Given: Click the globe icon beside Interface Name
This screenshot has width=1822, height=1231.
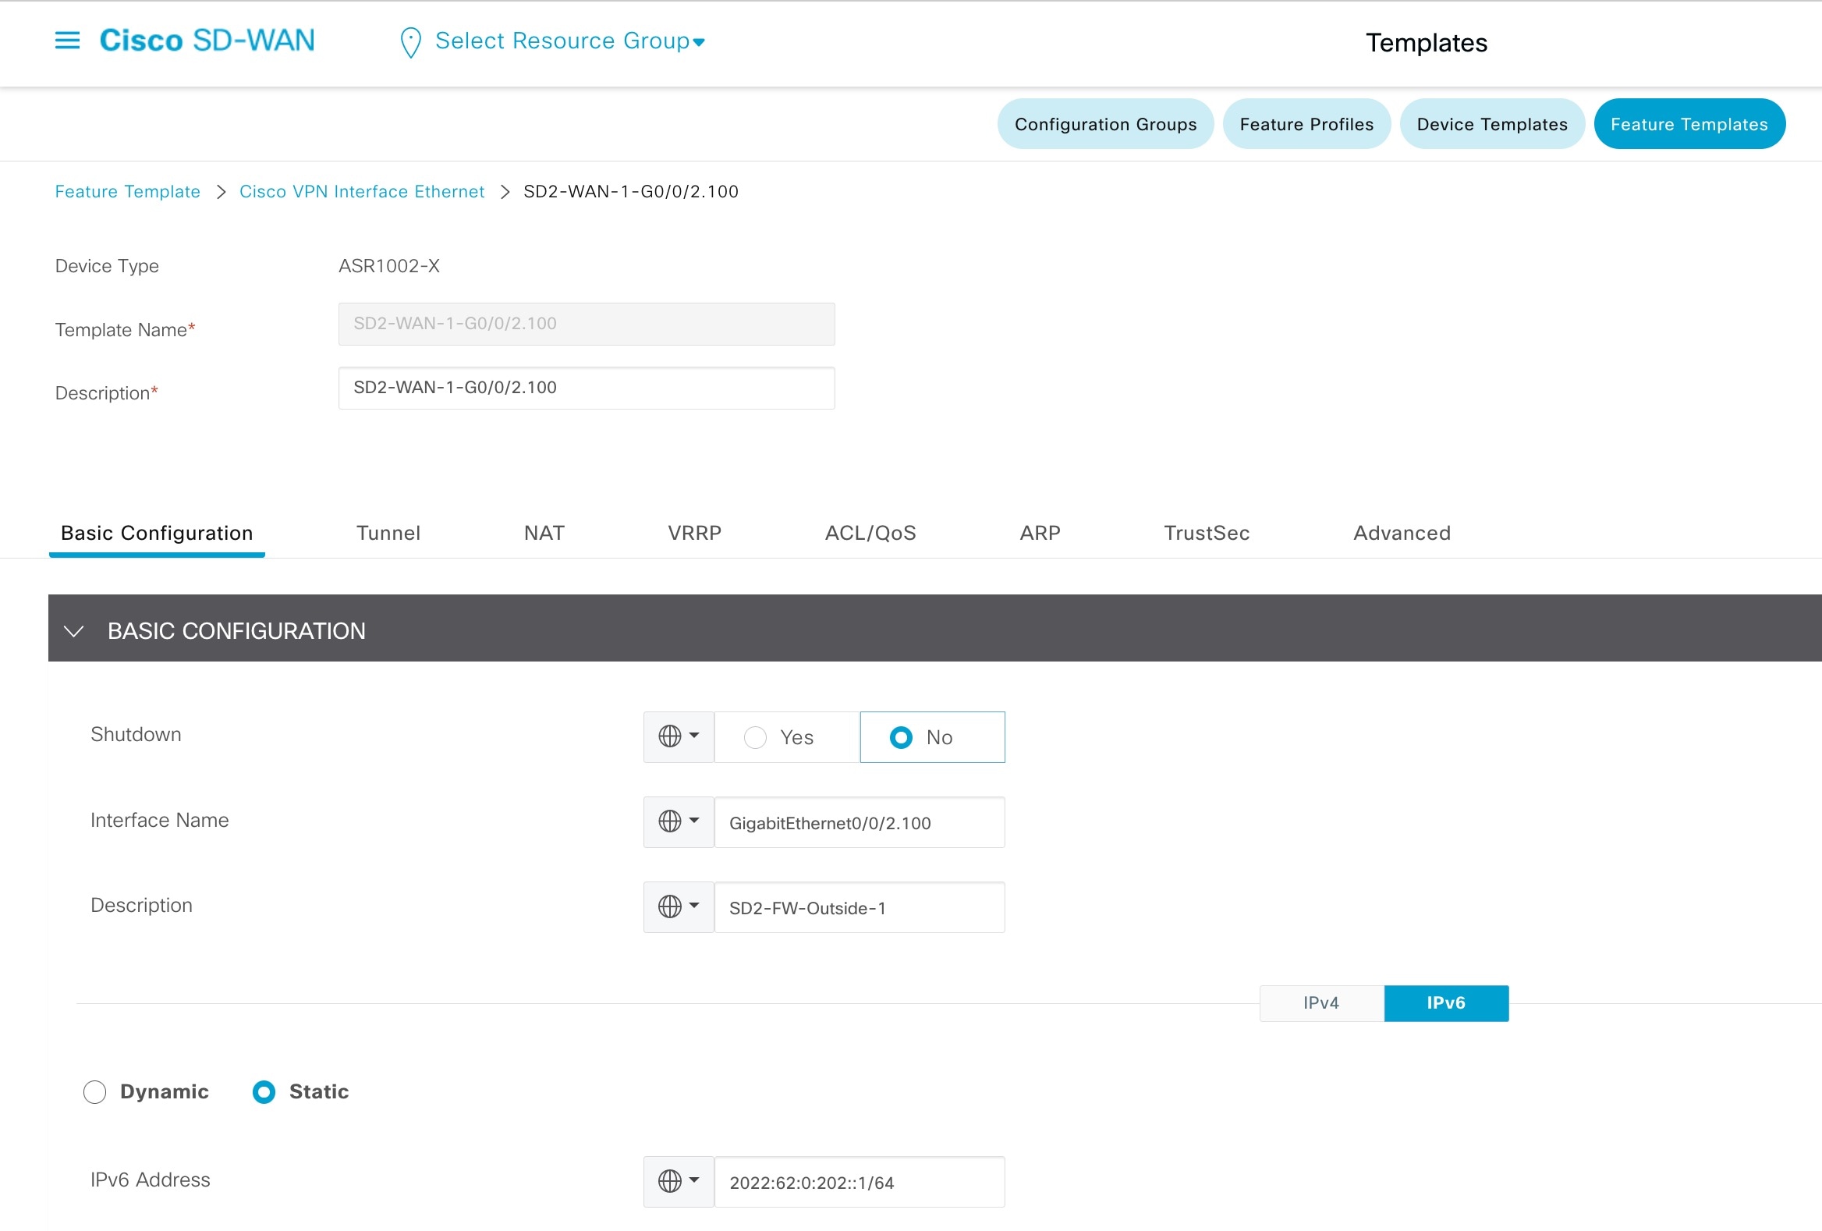Looking at the screenshot, I should (x=669, y=821).
